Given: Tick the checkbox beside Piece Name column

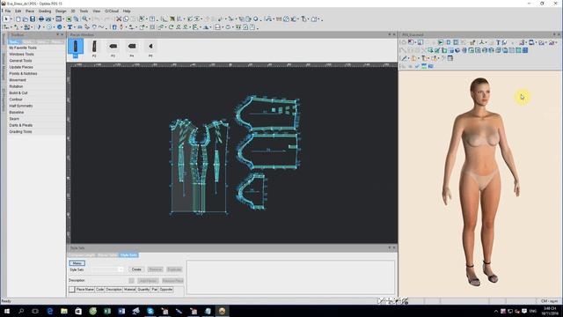Looking at the screenshot, I should point(72,290).
